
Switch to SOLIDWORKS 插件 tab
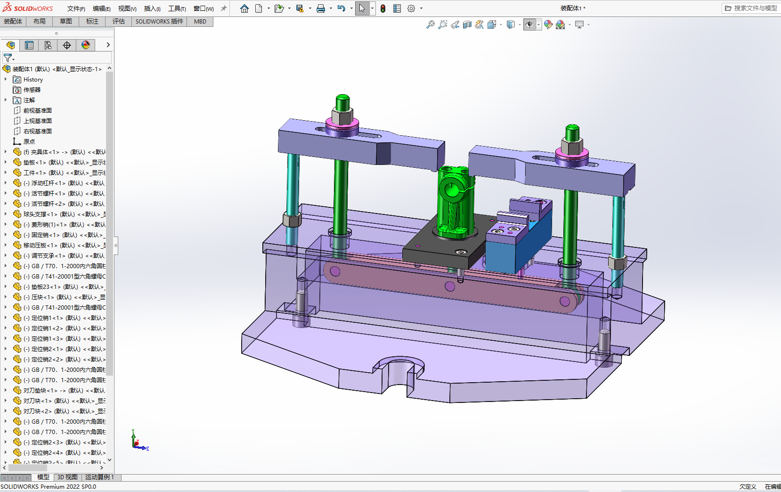[x=159, y=22]
